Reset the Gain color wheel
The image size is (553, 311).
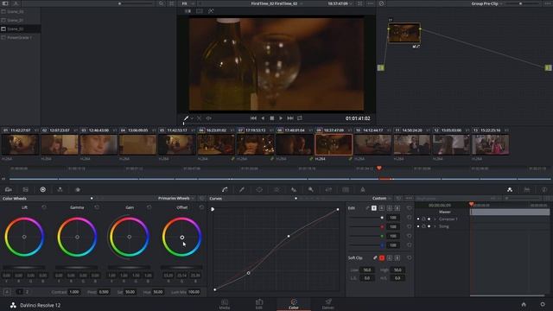pyautogui.click(x=149, y=207)
